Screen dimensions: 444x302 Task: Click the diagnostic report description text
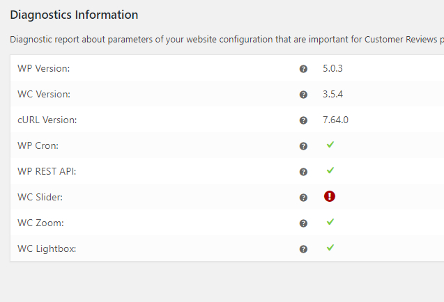pos(227,39)
